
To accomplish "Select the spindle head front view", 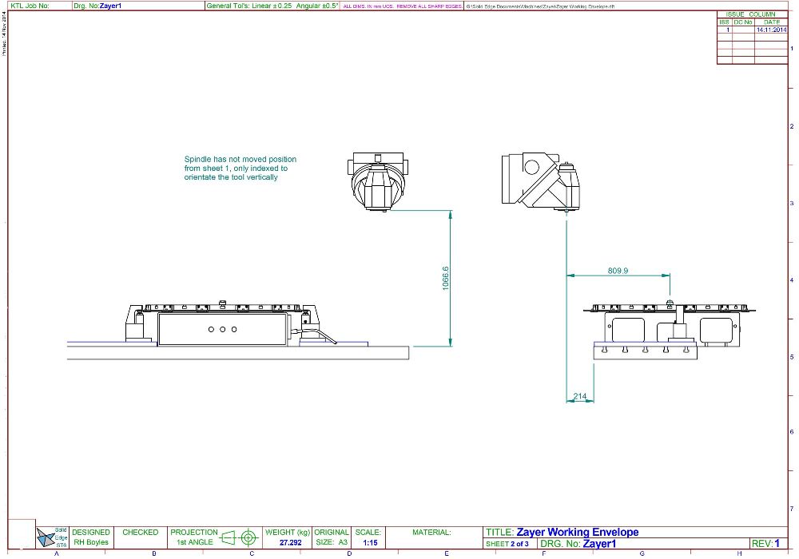I will click(377, 181).
